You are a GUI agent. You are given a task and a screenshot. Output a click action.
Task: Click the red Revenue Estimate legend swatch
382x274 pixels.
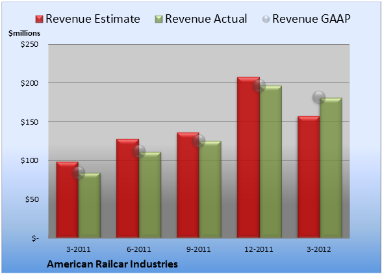pyautogui.click(x=39, y=19)
